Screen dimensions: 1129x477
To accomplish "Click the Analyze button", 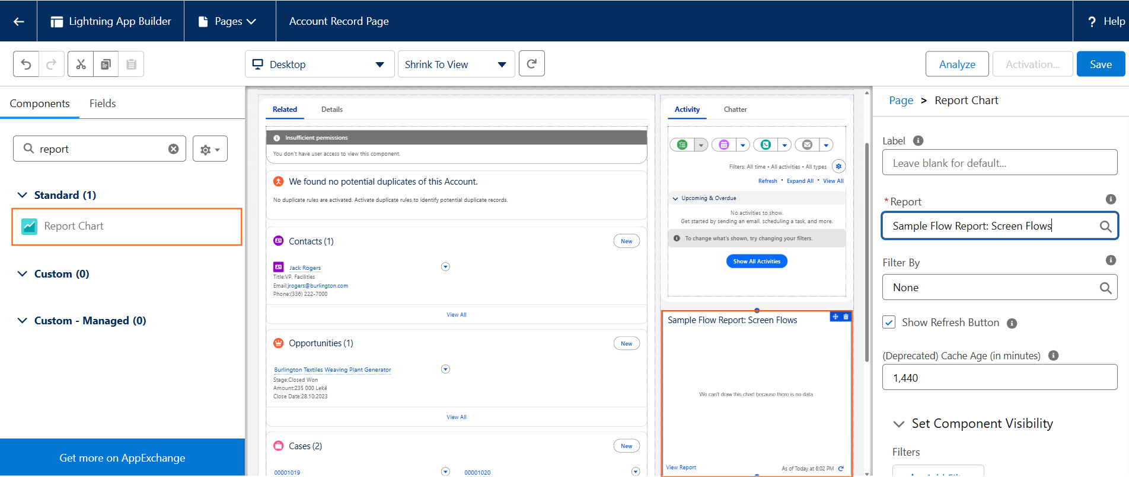I will coord(957,64).
